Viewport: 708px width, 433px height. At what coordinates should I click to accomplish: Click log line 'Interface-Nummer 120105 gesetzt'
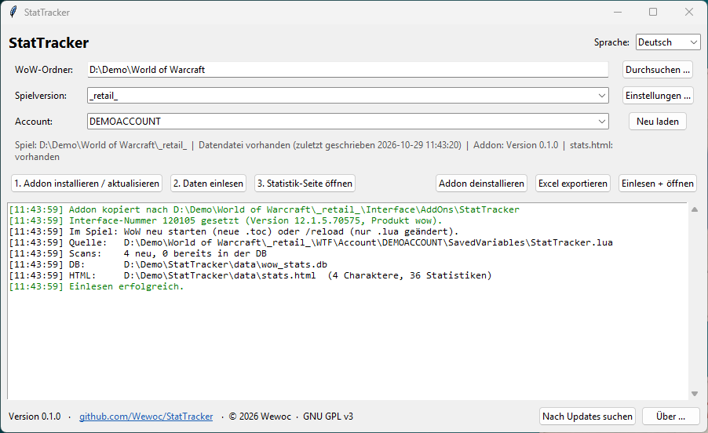point(225,220)
